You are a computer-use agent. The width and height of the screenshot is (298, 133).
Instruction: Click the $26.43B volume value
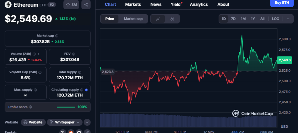[x=18, y=60]
